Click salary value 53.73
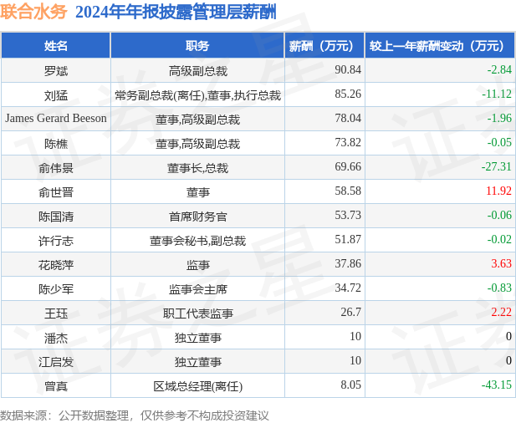The width and height of the screenshot is (516, 423). pos(348,215)
